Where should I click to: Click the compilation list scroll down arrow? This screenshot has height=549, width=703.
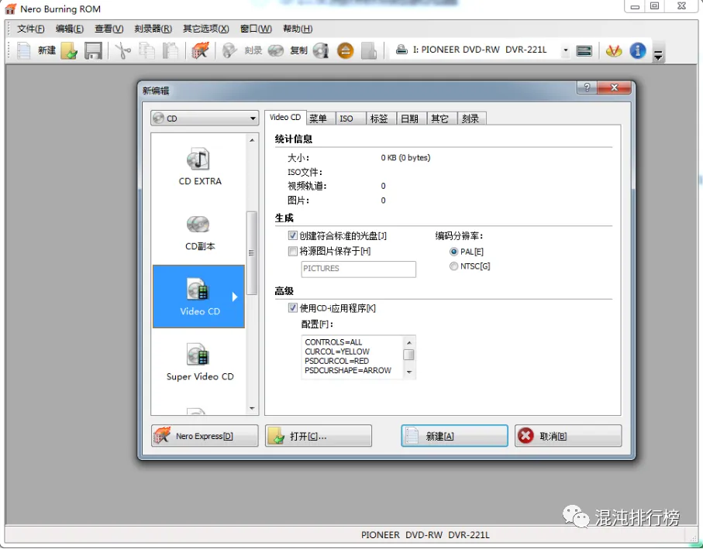coord(252,408)
